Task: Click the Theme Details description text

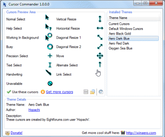Action: coord(48,120)
